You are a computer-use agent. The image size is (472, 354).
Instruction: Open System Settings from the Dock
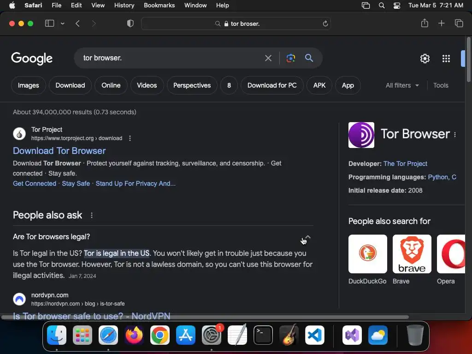(x=212, y=335)
